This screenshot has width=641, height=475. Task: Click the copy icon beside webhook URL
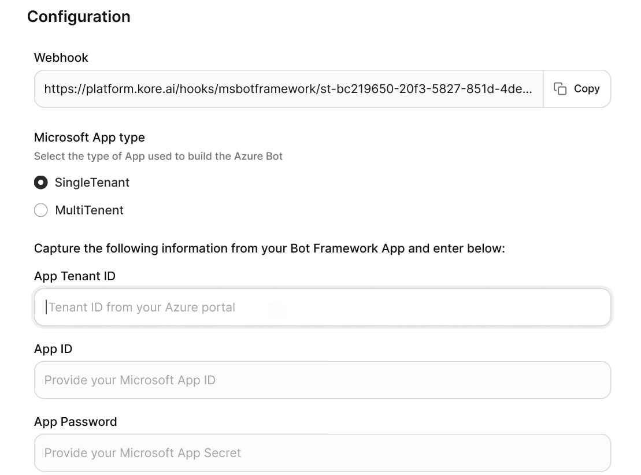coord(560,89)
